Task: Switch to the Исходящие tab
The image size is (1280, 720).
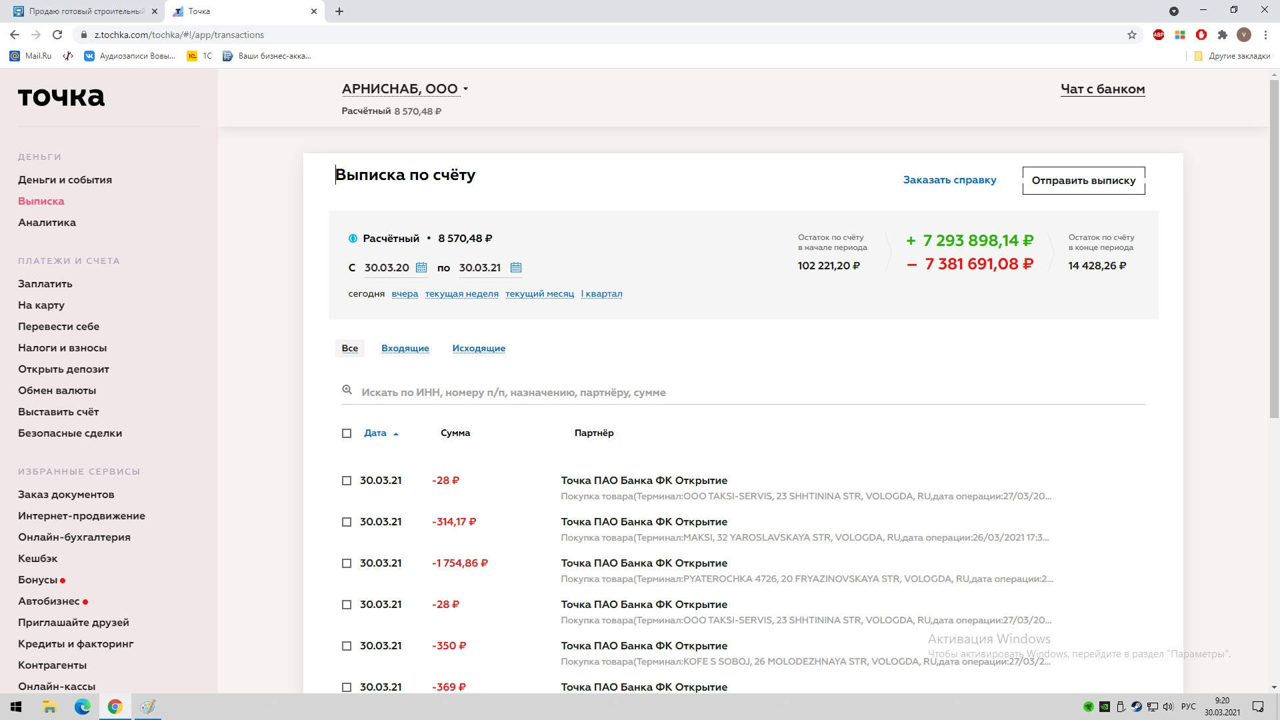Action: coord(479,348)
